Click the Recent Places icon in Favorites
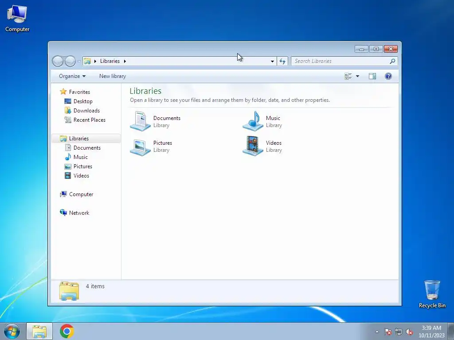The height and width of the screenshot is (340, 454). (68, 120)
